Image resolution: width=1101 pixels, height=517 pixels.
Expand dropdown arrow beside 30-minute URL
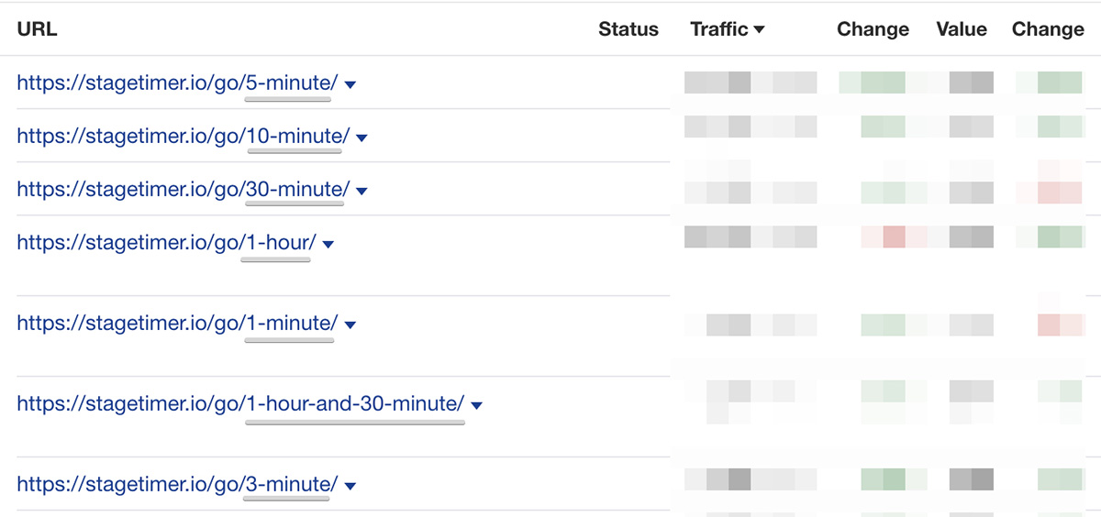[x=361, y=192]
